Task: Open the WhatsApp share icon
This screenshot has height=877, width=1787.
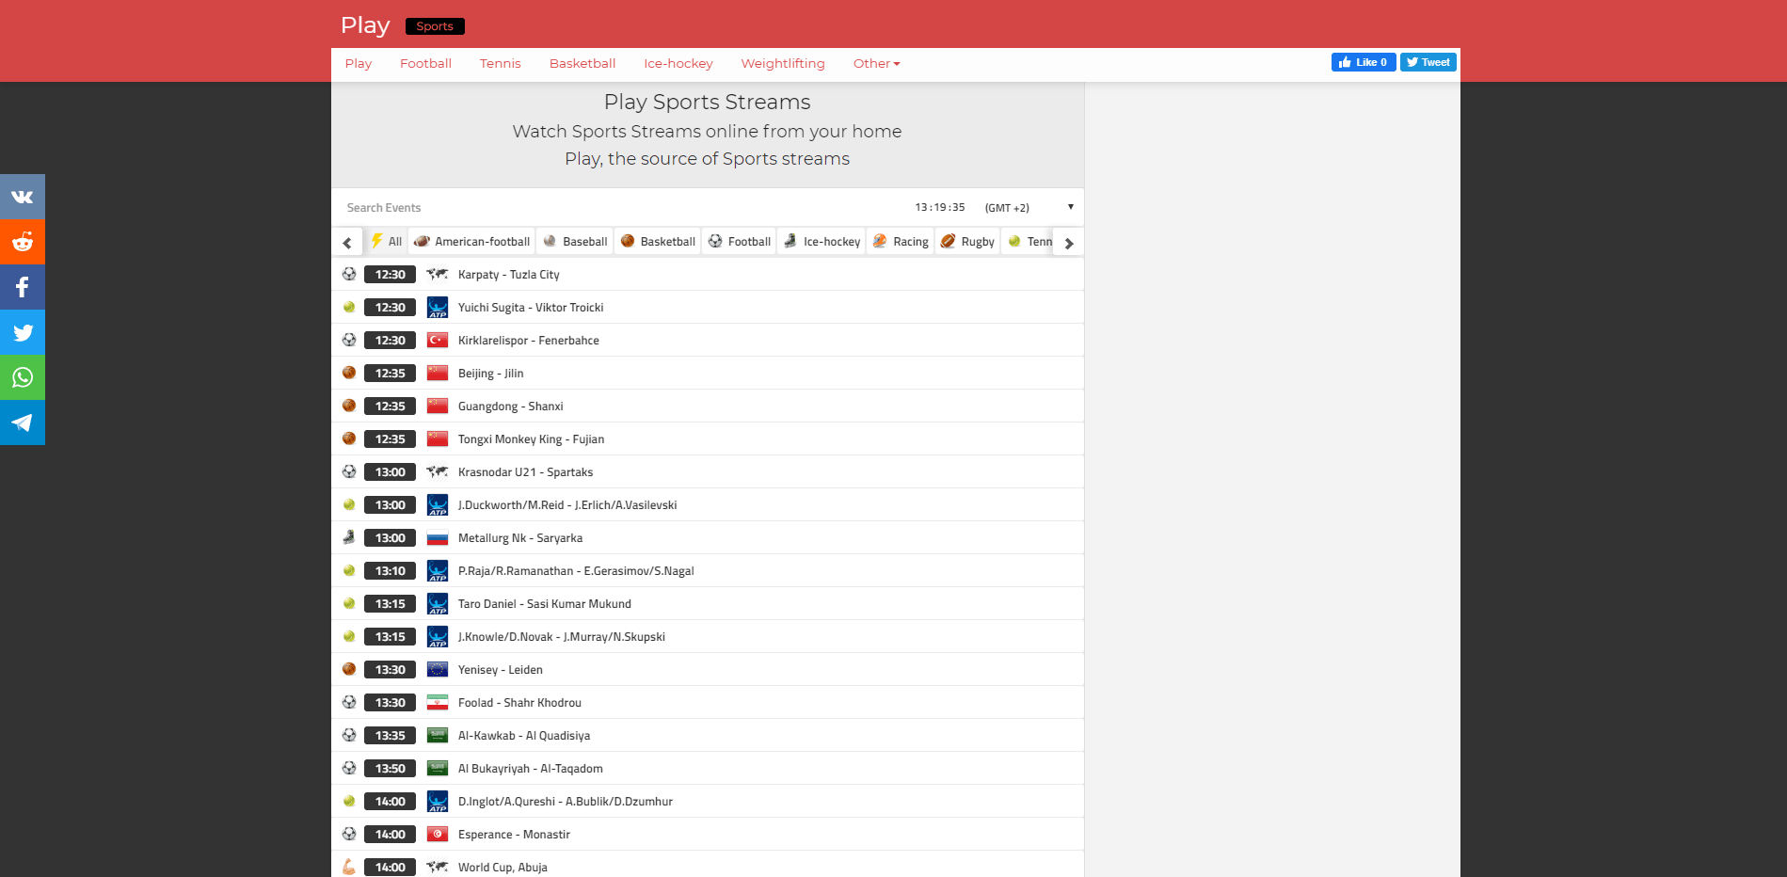Action: [22, 377]
